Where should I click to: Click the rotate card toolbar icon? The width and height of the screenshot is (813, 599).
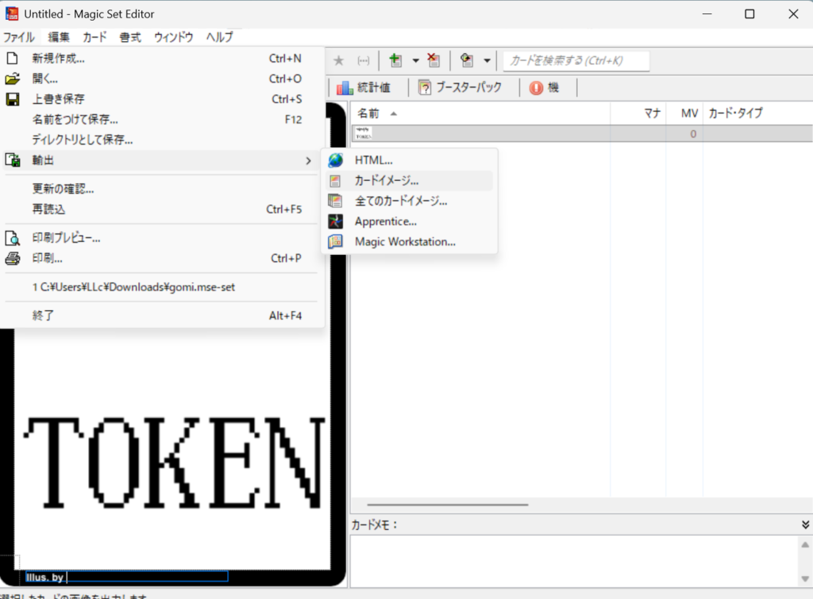click(x=467, y=61)
